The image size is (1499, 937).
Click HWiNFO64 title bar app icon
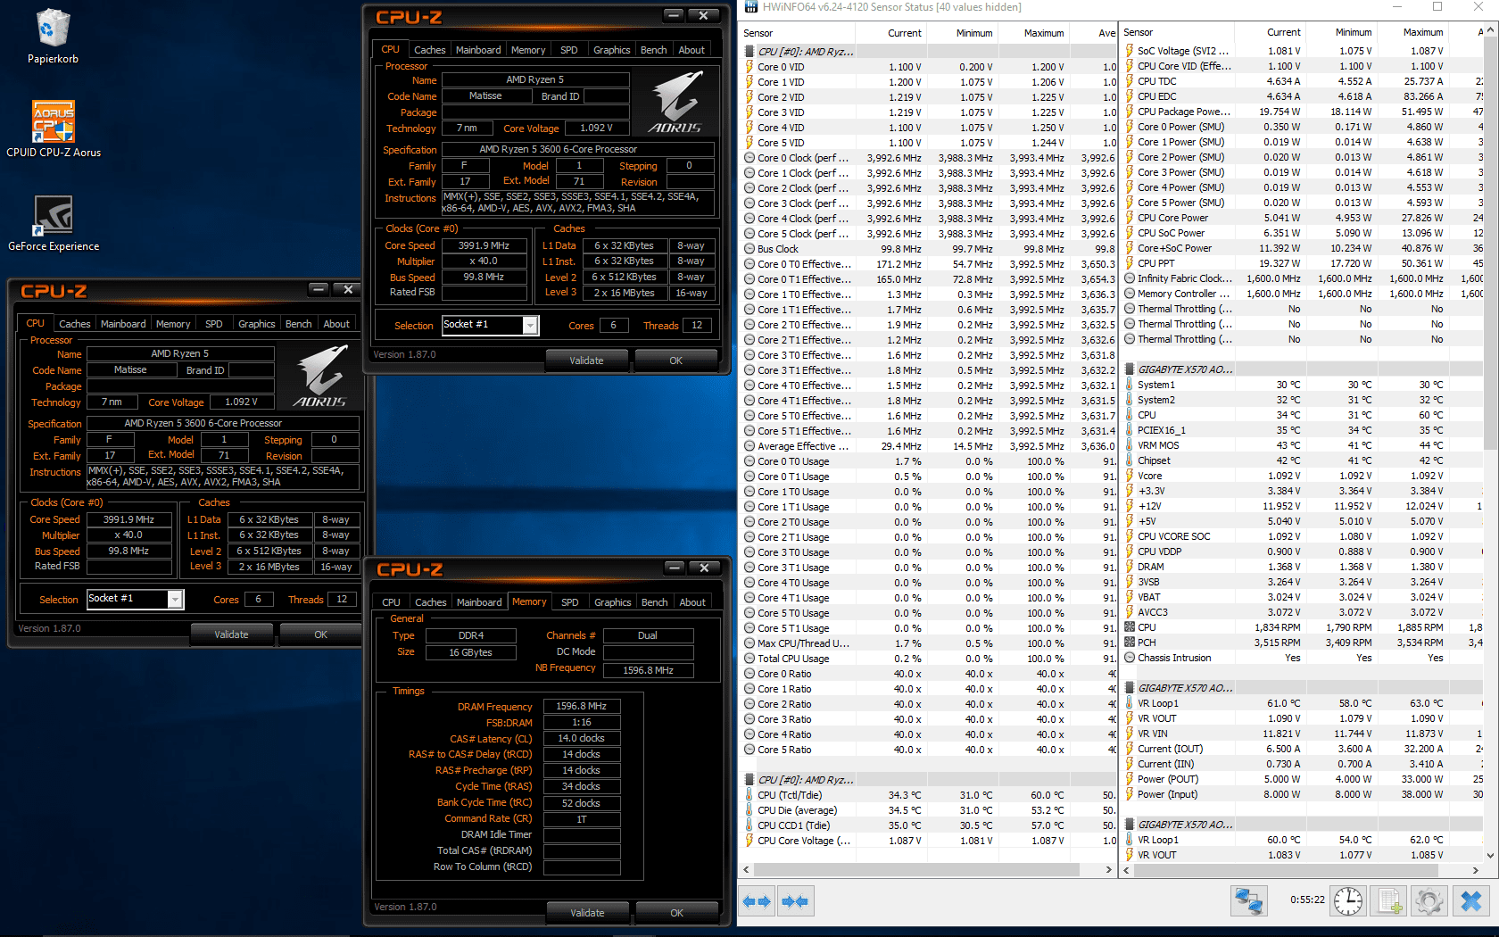click(x=750, y=7)
